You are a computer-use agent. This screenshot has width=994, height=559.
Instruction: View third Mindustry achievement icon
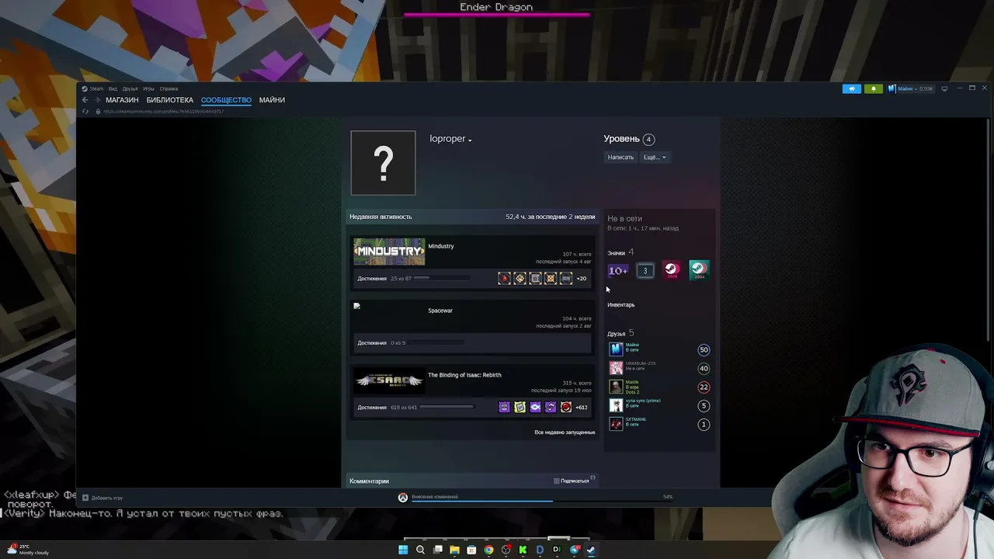[535, 278]
